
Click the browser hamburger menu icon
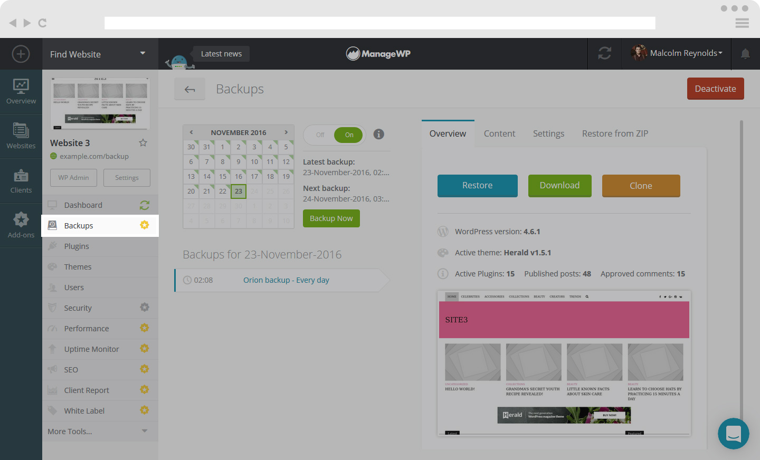coord(742,23)
